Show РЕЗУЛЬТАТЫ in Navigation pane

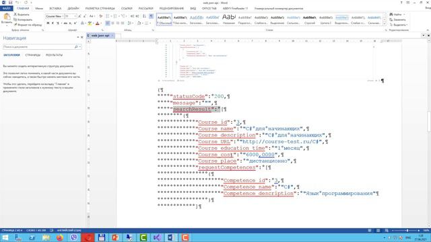(54, 55)
